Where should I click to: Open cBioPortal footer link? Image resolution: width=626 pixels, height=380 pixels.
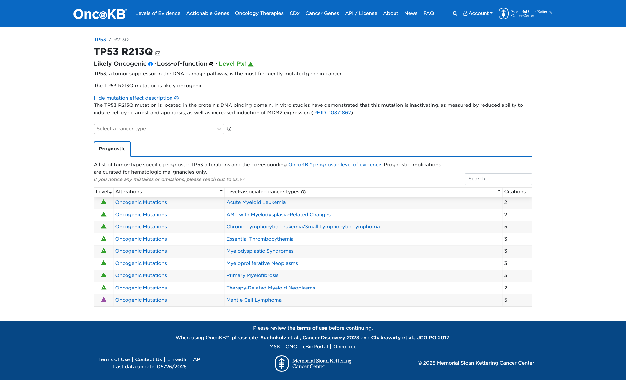tap(315, 347)
